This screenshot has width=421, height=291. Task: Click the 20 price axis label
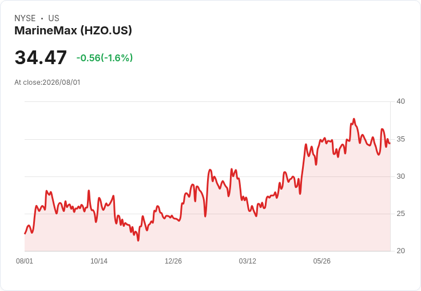400,251
